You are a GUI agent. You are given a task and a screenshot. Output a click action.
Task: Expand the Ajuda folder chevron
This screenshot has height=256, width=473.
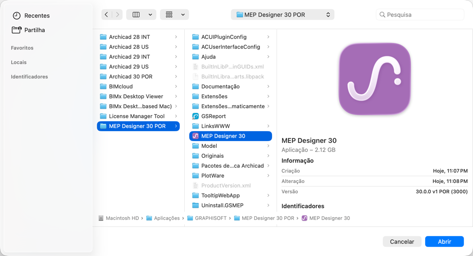coord(268,57)
